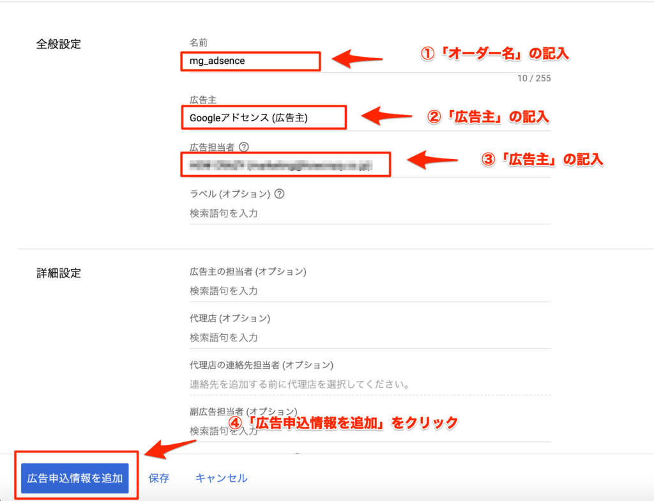The height and width of the screenshot is (501, 654).
Task: Click the 名前 field label
Action: point(199,43)
